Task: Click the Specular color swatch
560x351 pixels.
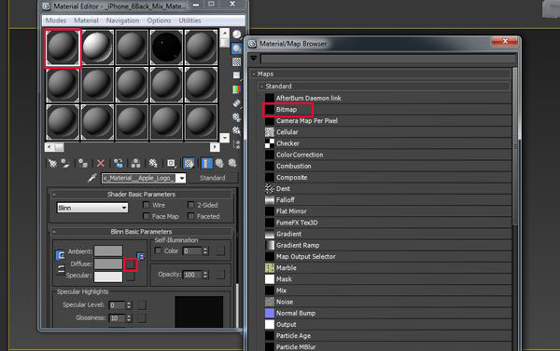Action: tap(108, 277)
